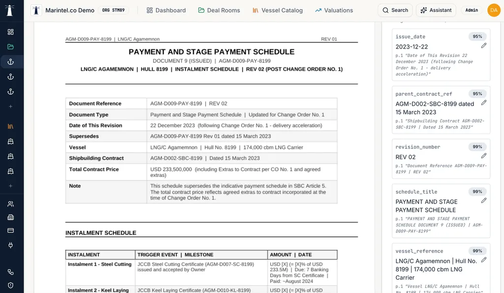
Task: Open the DA user avatar
Action: tap(494, 10)
